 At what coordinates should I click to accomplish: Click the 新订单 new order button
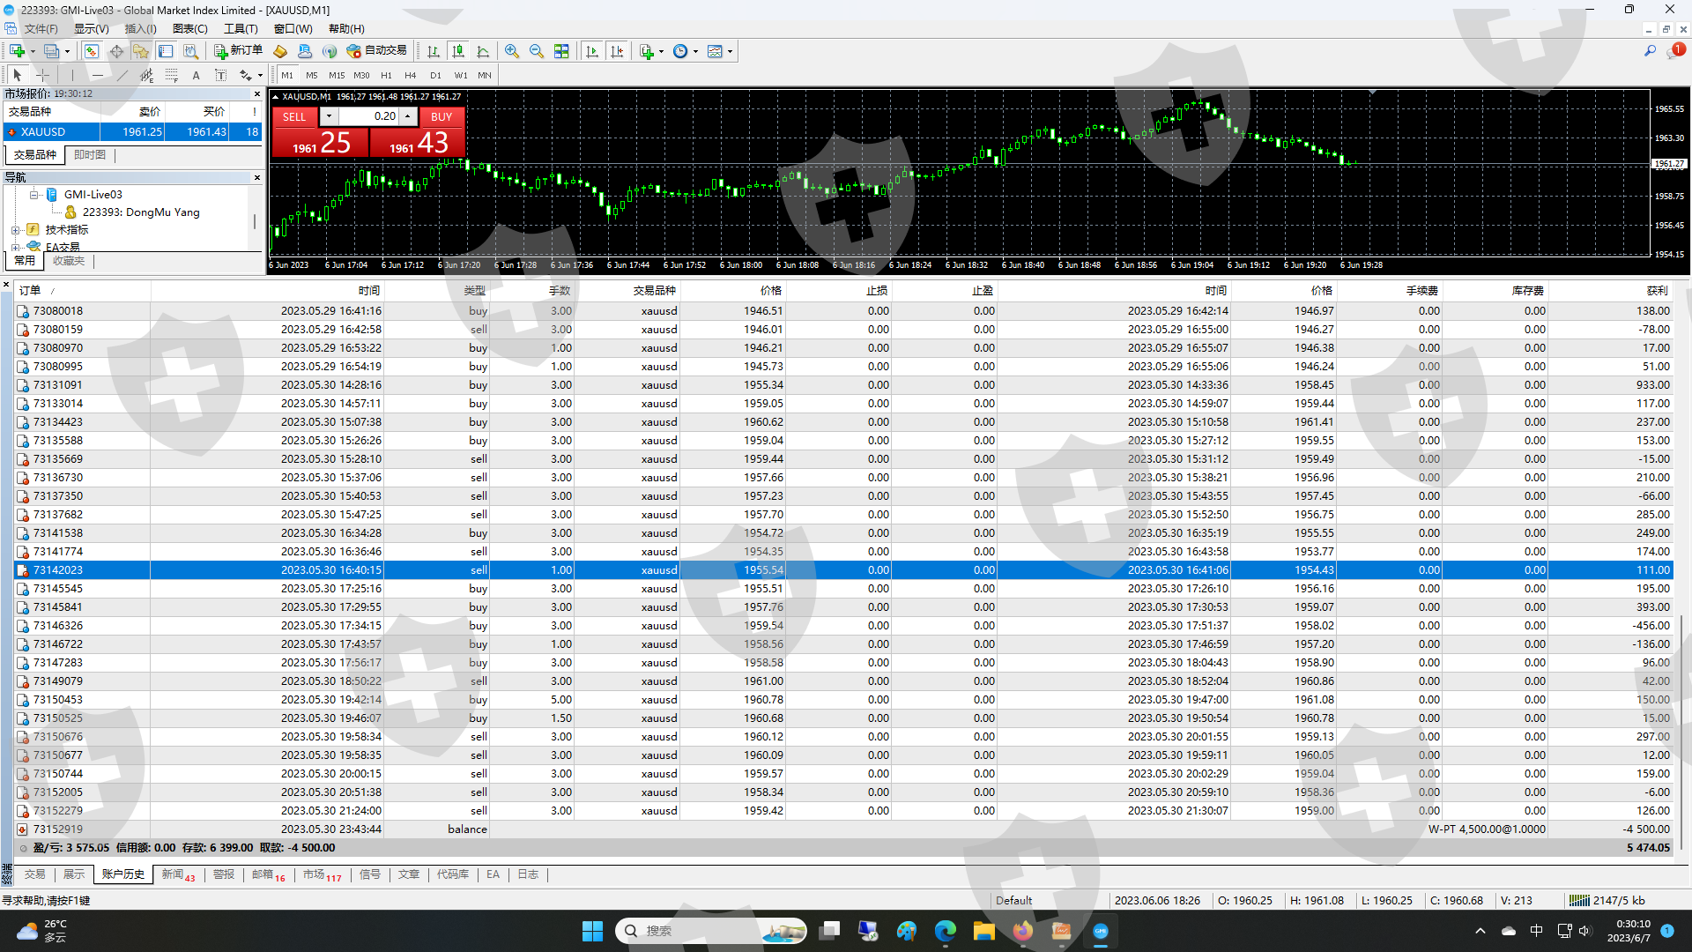pyautogui.click(x=238, y=51)
